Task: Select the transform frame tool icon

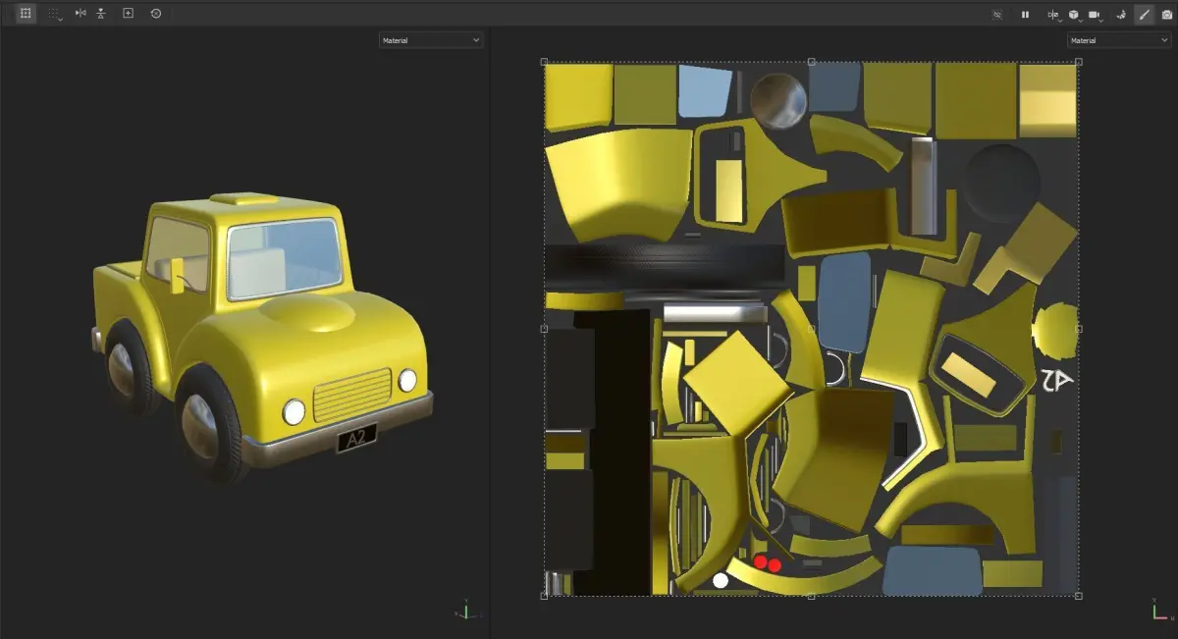Action: [x=26, y=14]
